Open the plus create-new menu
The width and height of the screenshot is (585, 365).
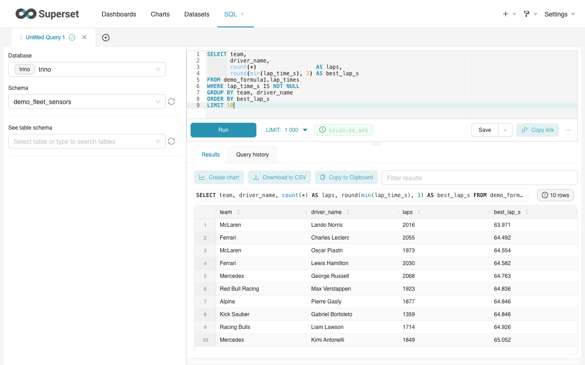click(x=509, y=14)
